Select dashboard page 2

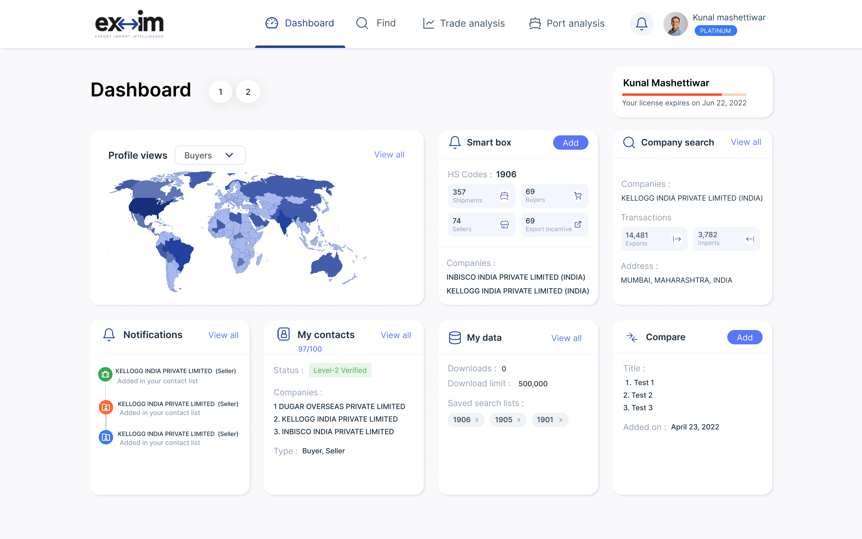[248, 92]
